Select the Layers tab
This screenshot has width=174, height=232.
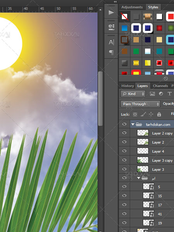142,86
